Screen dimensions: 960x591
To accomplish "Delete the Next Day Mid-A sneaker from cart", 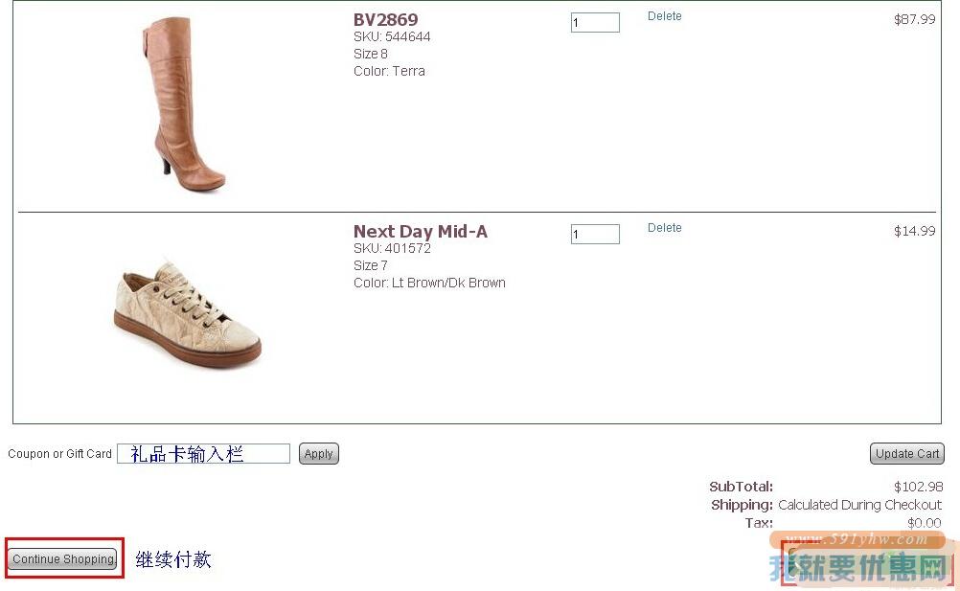I will point(664,228).
